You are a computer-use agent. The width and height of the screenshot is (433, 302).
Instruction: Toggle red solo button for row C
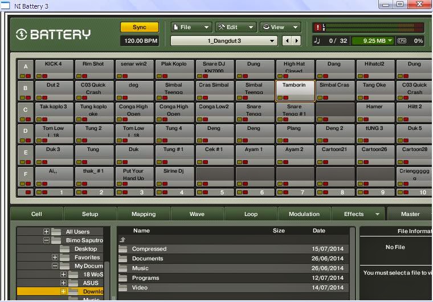point(28,119)
